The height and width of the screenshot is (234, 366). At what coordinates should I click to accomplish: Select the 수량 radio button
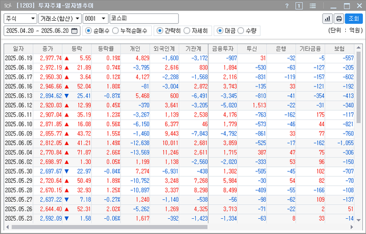(241, 30)
